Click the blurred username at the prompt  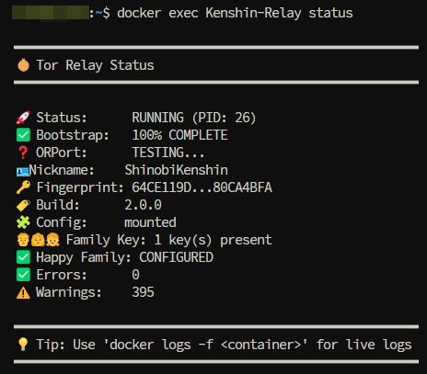coord(51,13)
